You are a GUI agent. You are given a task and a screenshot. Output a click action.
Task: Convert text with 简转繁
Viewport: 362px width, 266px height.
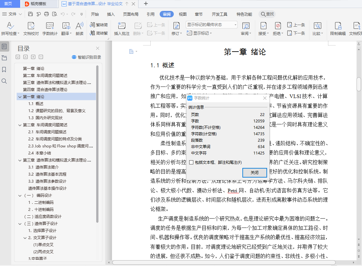(x=99, y=33)
